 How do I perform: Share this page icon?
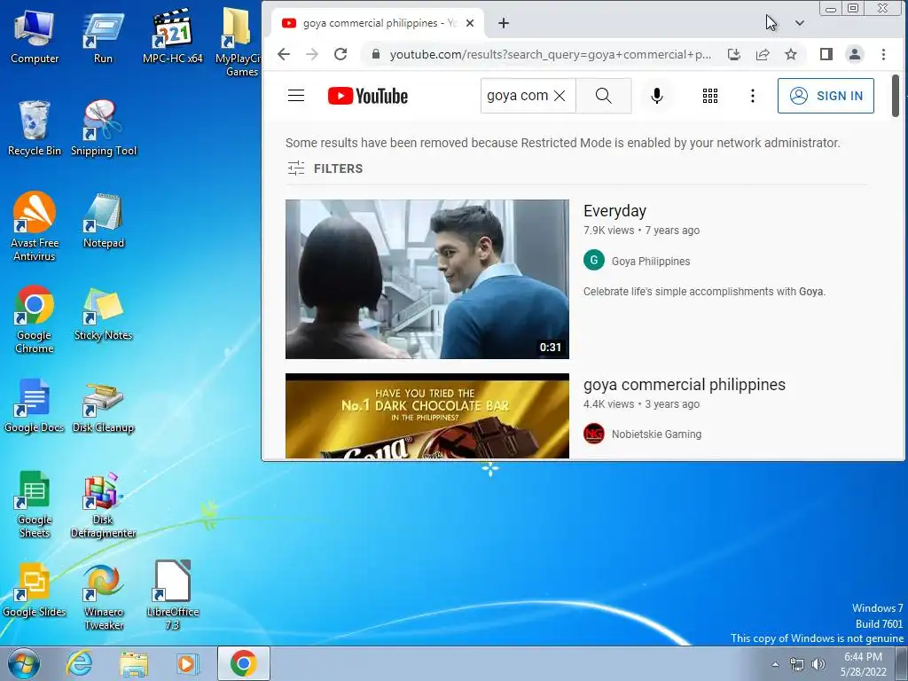[x=763, y=54]
